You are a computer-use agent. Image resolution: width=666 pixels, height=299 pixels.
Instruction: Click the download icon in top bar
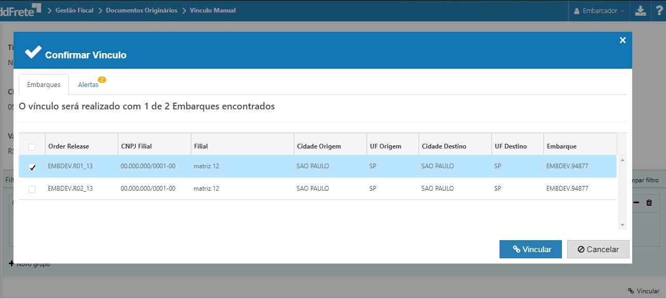[x=641, y=10]
